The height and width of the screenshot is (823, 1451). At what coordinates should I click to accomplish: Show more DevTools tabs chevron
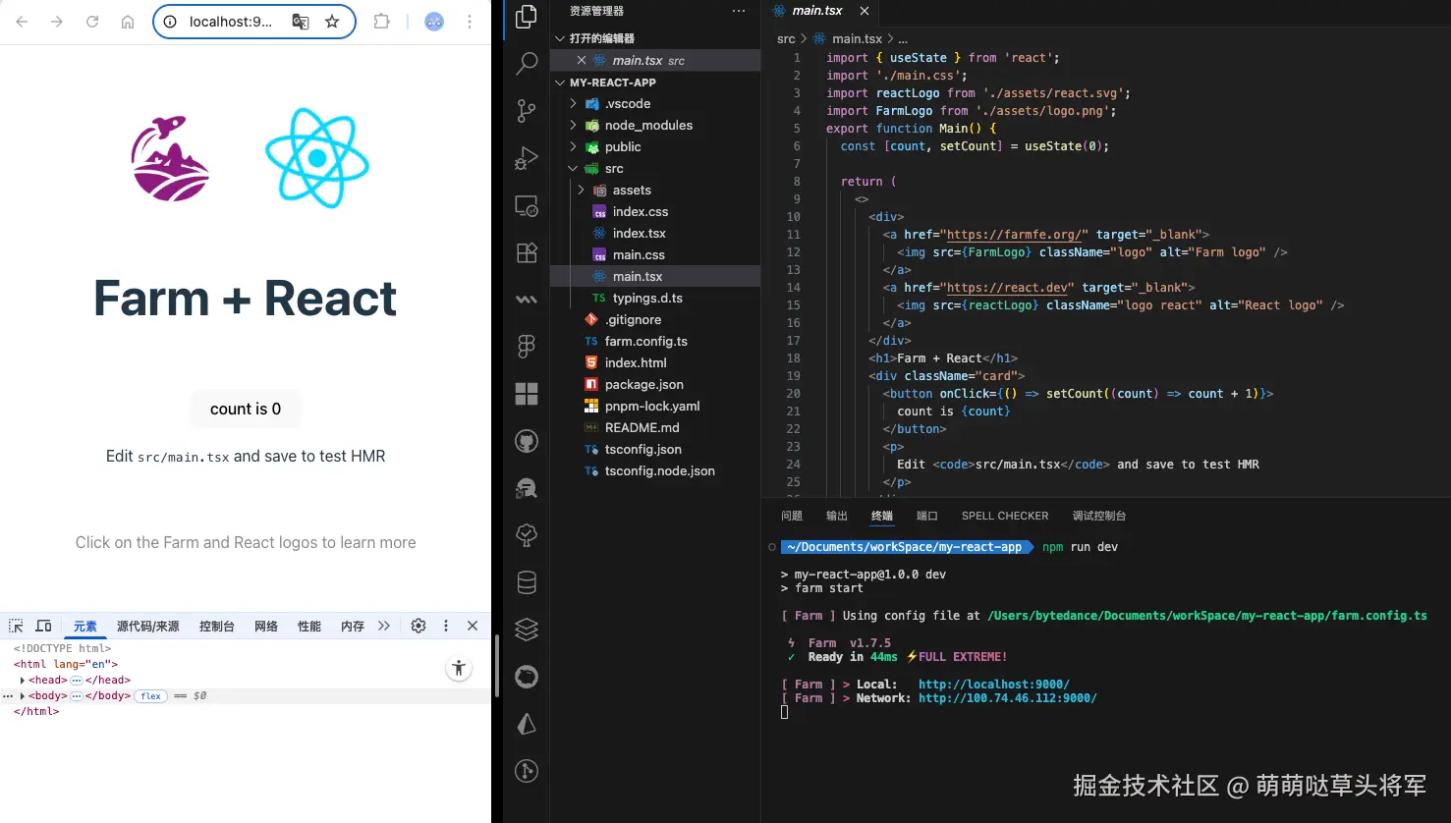point(384,626)
